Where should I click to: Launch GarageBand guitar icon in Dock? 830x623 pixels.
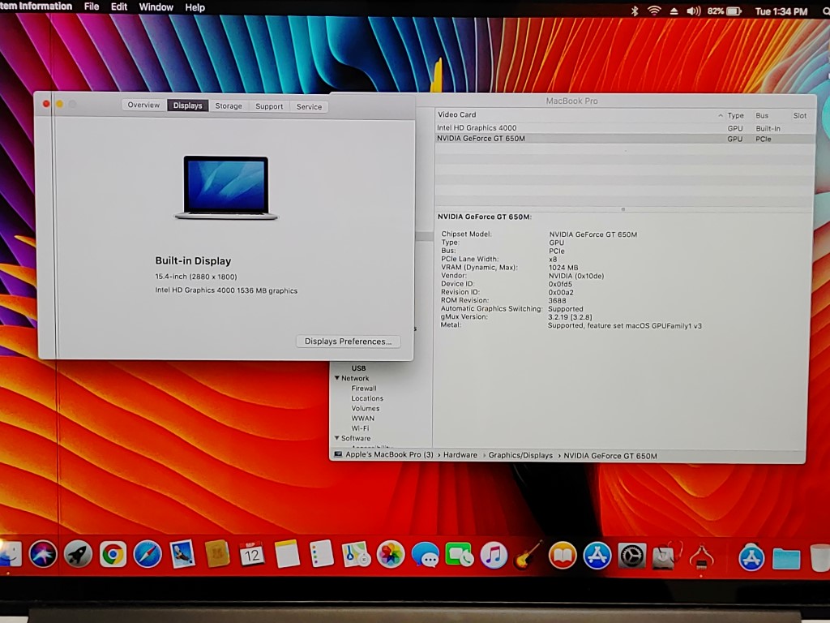528,555
